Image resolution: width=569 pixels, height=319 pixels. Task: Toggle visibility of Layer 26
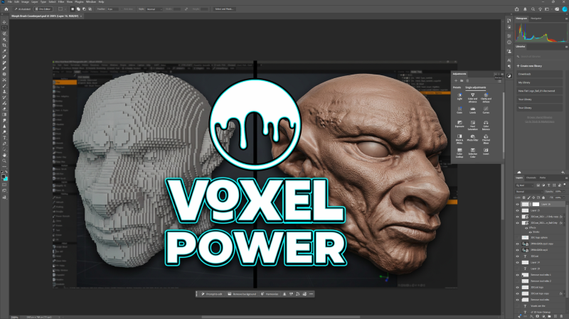click(518, 204)
